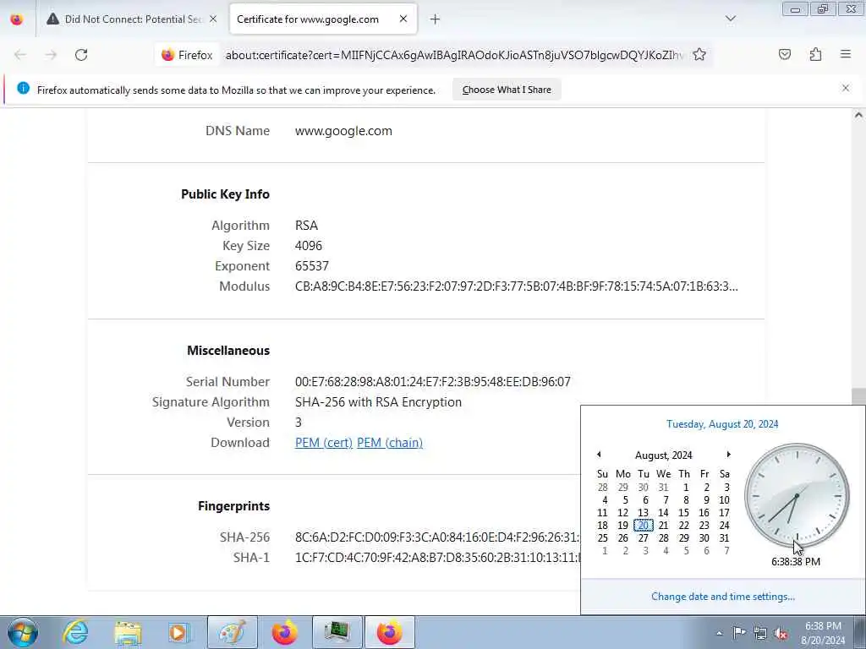Click the page scrollbar up arrow

[859, 115]
